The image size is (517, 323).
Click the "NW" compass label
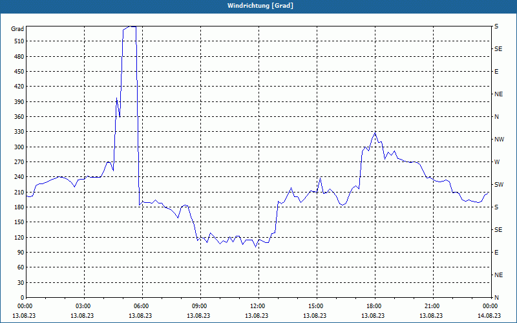[499, 140]
